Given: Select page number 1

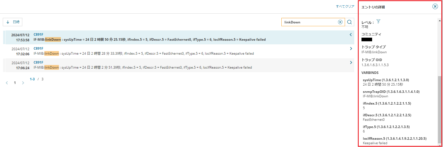Looking at the screenshot, I should pos(15,83).
